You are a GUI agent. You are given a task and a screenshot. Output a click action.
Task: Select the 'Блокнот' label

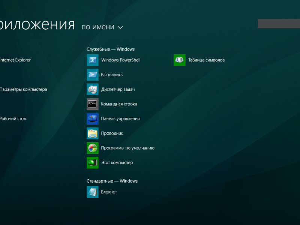coord(109,192)
